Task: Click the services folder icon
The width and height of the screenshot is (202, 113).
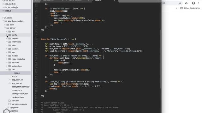Action: point(9,62)
